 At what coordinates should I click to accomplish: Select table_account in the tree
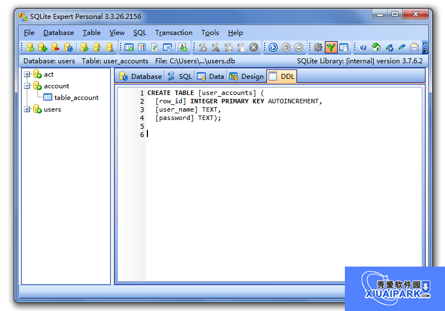[x=76, y=97]
